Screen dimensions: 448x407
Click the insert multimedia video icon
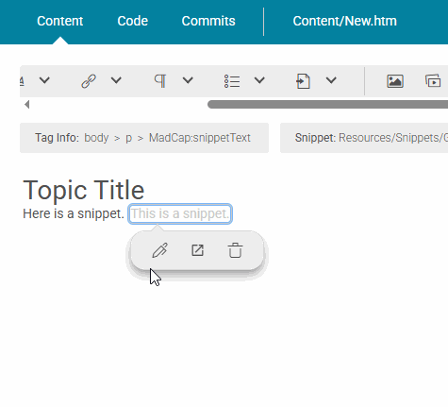[433, 81]
